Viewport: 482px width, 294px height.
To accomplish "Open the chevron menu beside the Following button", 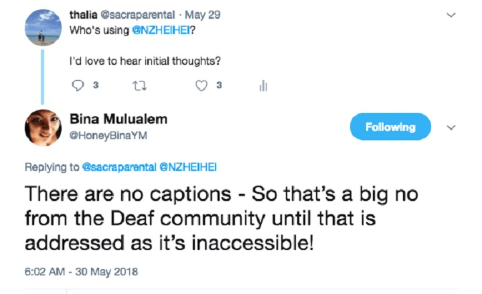I will [x=451, y=127].
